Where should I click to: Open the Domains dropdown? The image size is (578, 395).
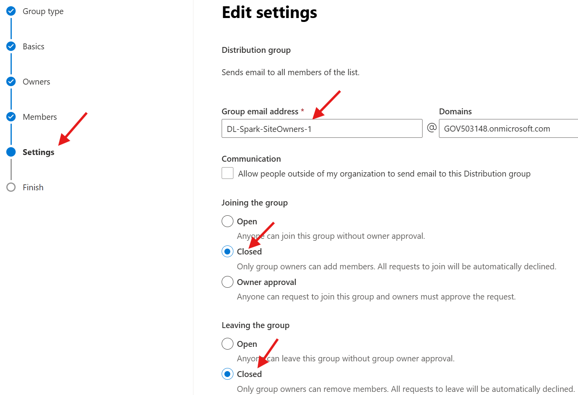(x=508, y=129)
